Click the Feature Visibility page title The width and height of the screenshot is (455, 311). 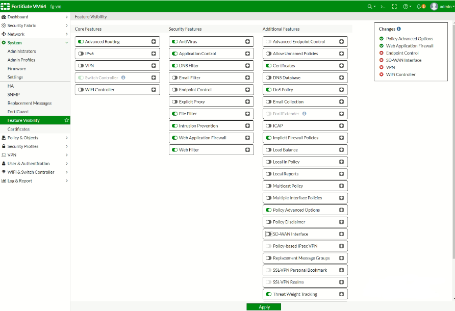click(91, 17)
